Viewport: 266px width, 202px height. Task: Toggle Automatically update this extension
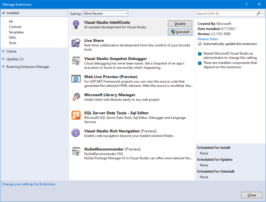[x=200, y=44]
